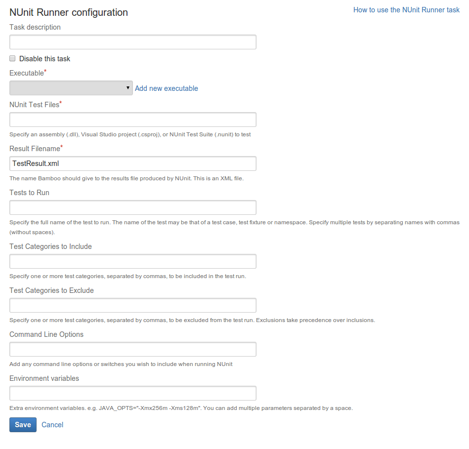Focus the Test Categories to Include field
Image resolution: width=469 pixels, height=449 pixels.
(x=133, y=261)
